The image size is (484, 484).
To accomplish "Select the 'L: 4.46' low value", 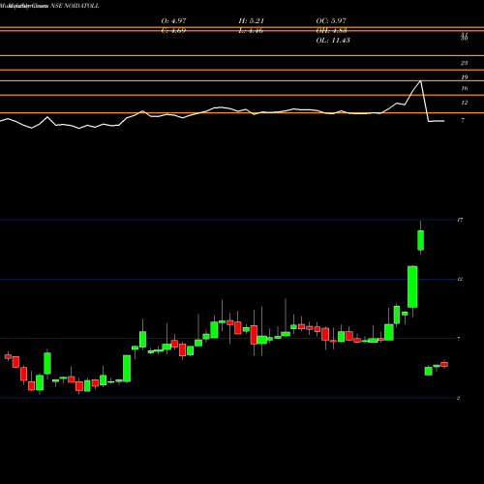I will pyautogui.click(x=251, y=31).
